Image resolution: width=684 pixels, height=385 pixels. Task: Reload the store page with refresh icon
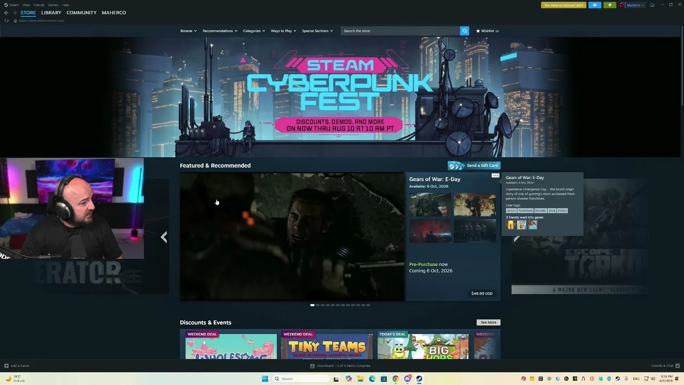click(6, 20)
